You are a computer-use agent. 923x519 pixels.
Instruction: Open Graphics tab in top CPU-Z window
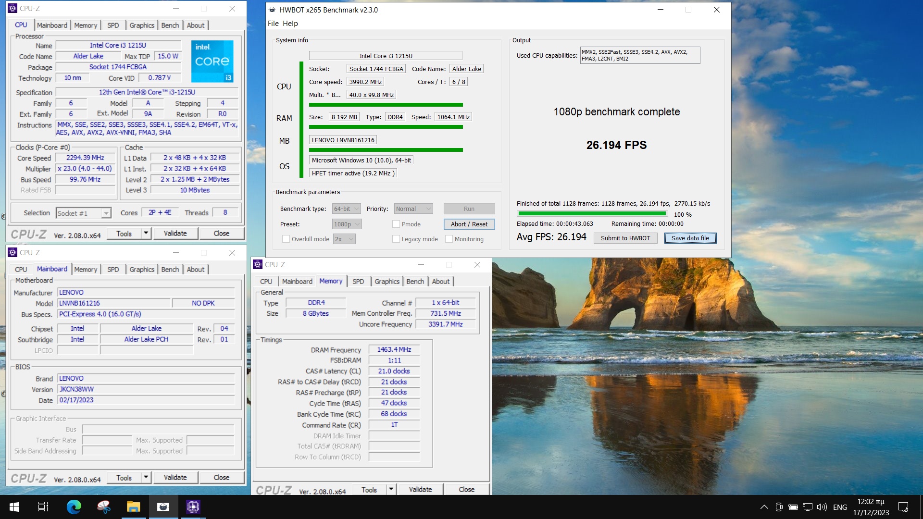[142, 25]
